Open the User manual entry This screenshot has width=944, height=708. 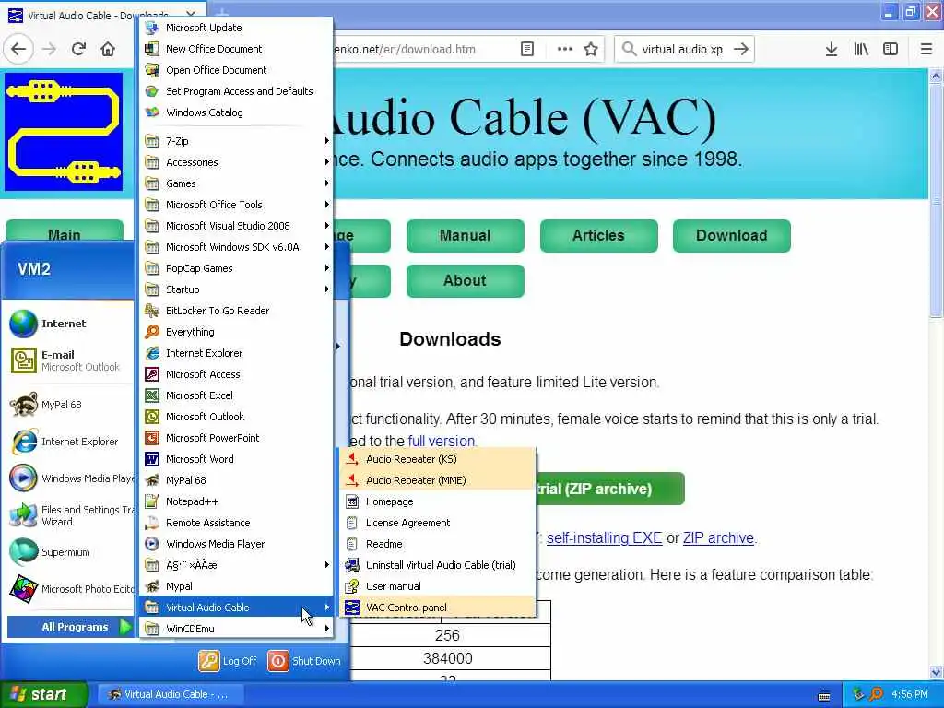pos(438,586)
